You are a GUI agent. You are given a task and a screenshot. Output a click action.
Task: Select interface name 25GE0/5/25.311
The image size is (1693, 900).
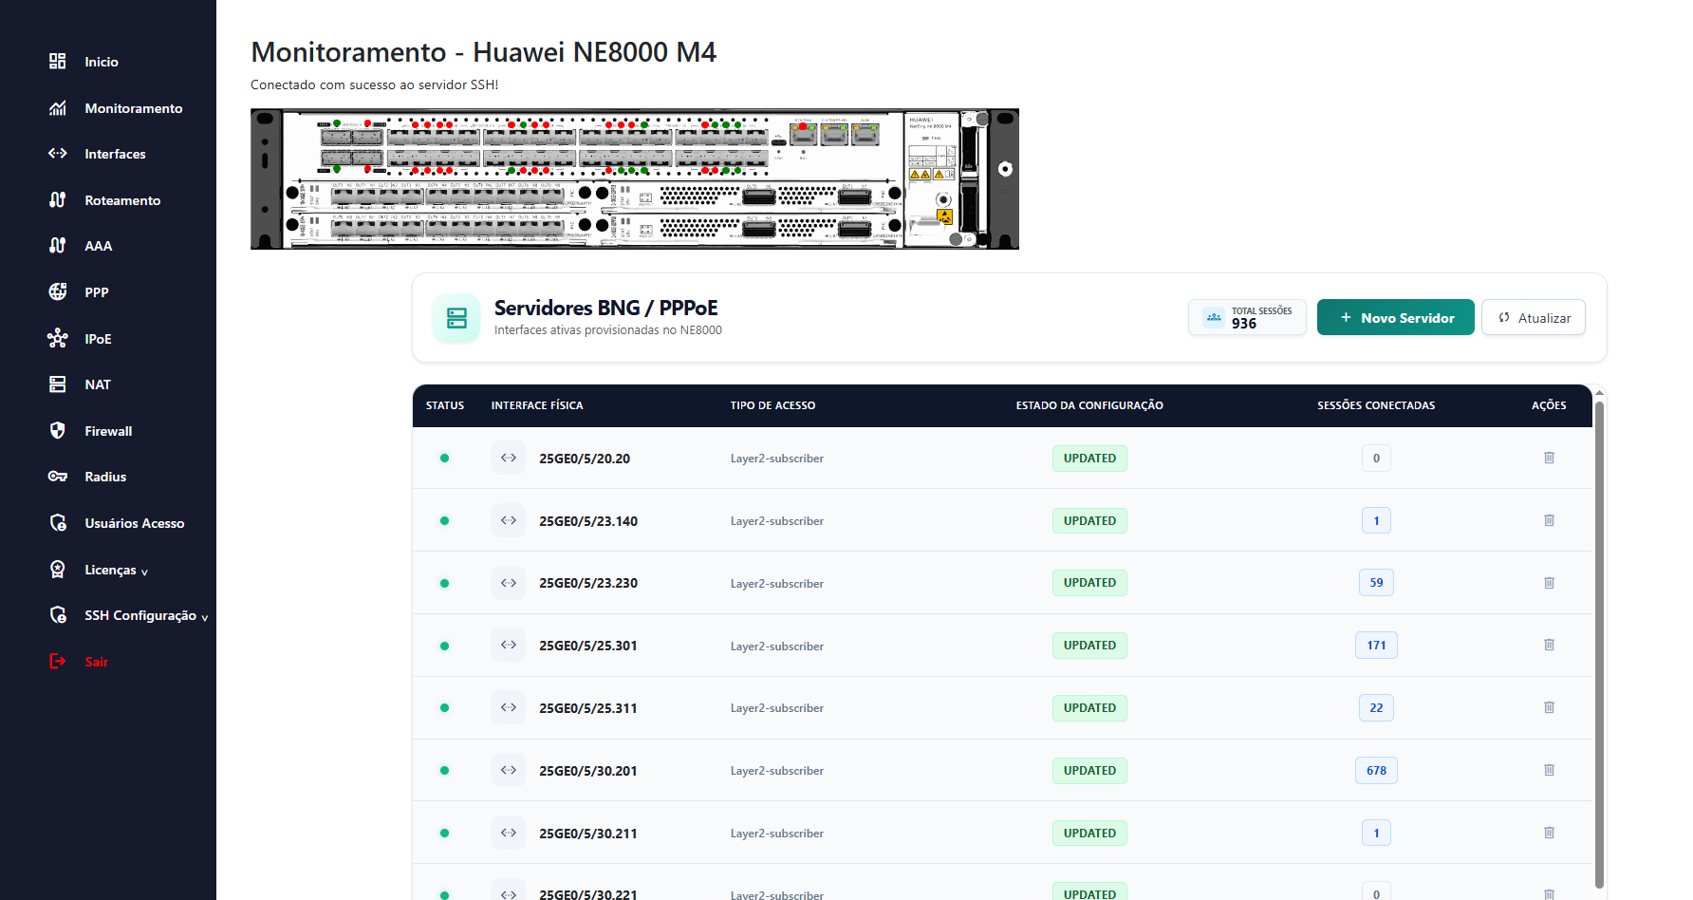tap(588, 708)
